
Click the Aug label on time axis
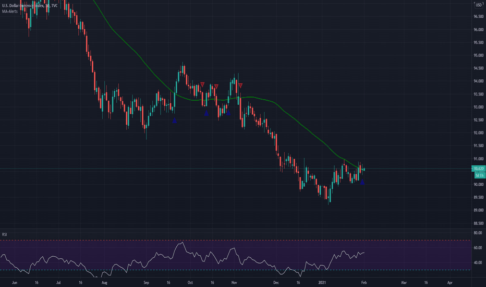(x=104, y=283)
